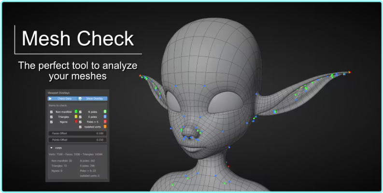This screenshot has height=193, width=383.
Task: Toggle the Triangles checkbox
Action: pyautogui.click(x=51, y=117)
